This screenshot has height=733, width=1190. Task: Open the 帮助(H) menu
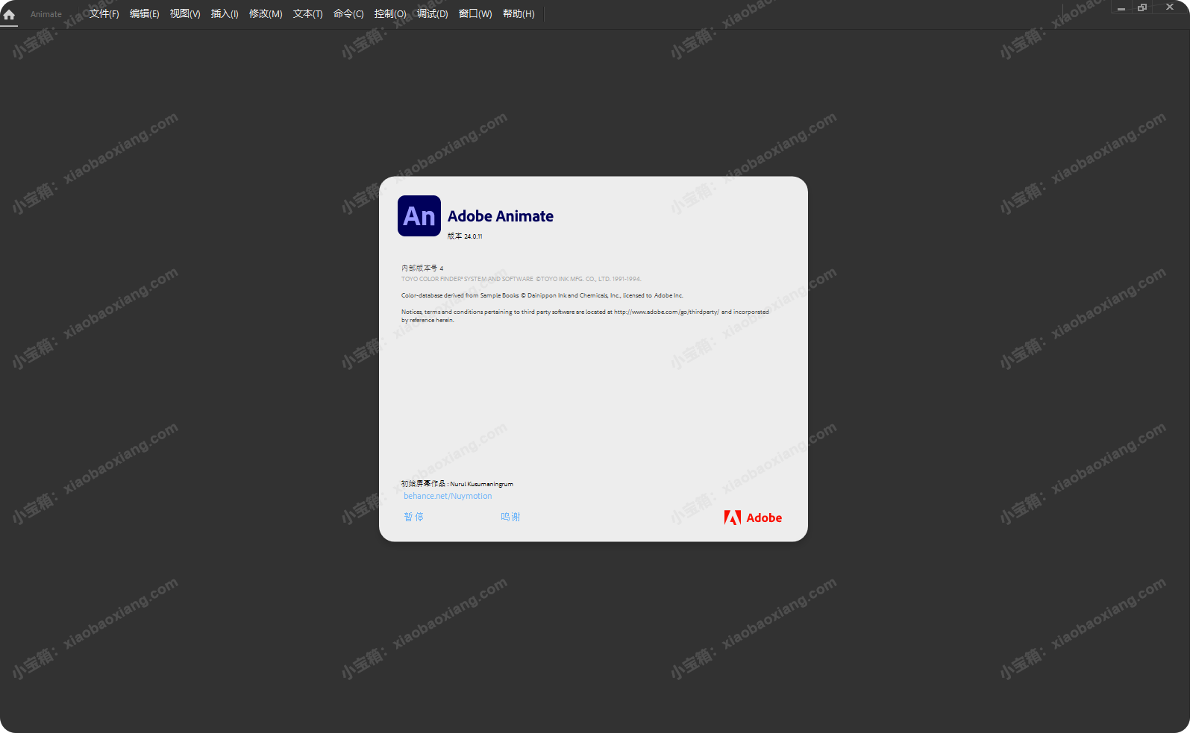(x=519, y=14)
